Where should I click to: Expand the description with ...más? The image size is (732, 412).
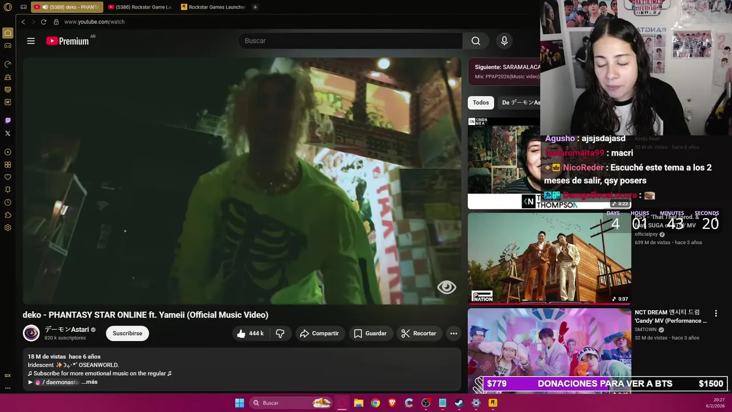tap(89, 382)
